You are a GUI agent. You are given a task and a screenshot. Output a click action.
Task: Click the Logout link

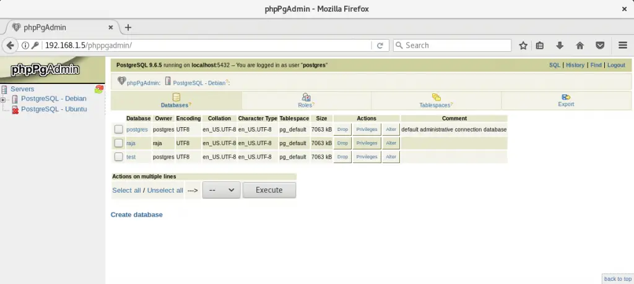tap(616, 65)
